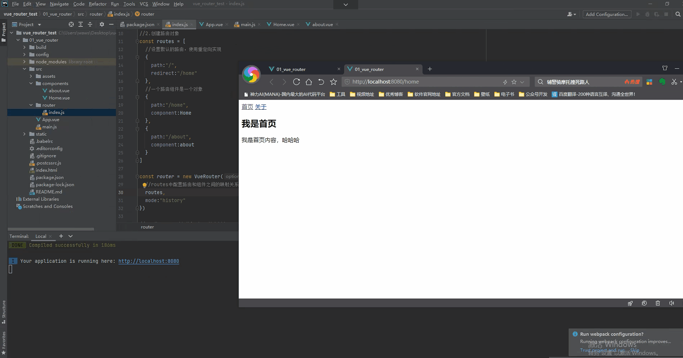Click the Run arrow icon in WebStorm toolbar
Viewport: 683px width, 358px height.
coord(638,14)
